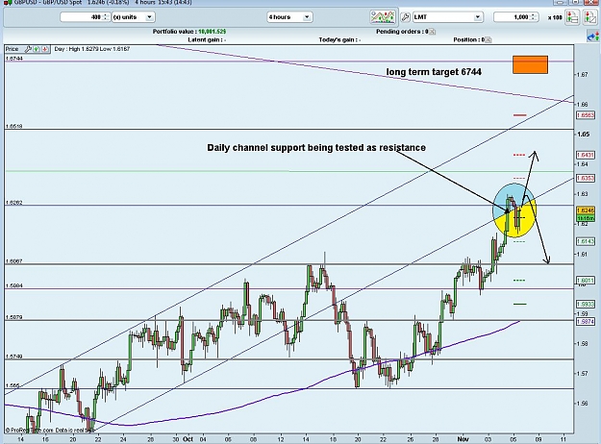Select the 1.6143 price label on the axis
Viewport: 601px width, 444px height.
coord(586,241)
